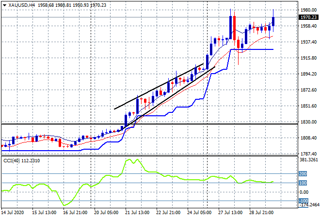Click the CCI(40) 112.2310 indicator label
The width and height of the screenshot is (320, 218).
click(x=22, y=161)
